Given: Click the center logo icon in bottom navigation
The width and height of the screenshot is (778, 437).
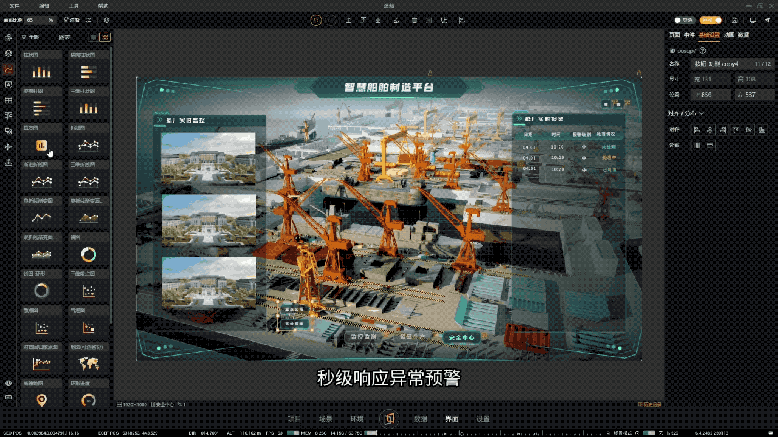Looking at the screenshot, I should click(389, 419).
